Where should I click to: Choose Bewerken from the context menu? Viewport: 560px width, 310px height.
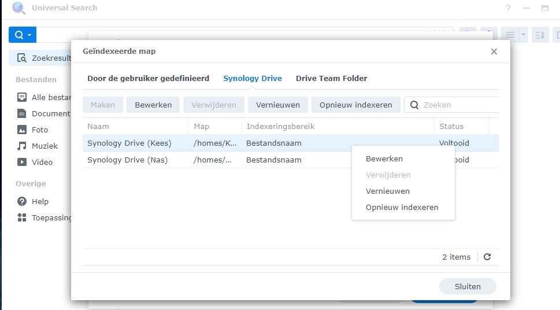384,158
